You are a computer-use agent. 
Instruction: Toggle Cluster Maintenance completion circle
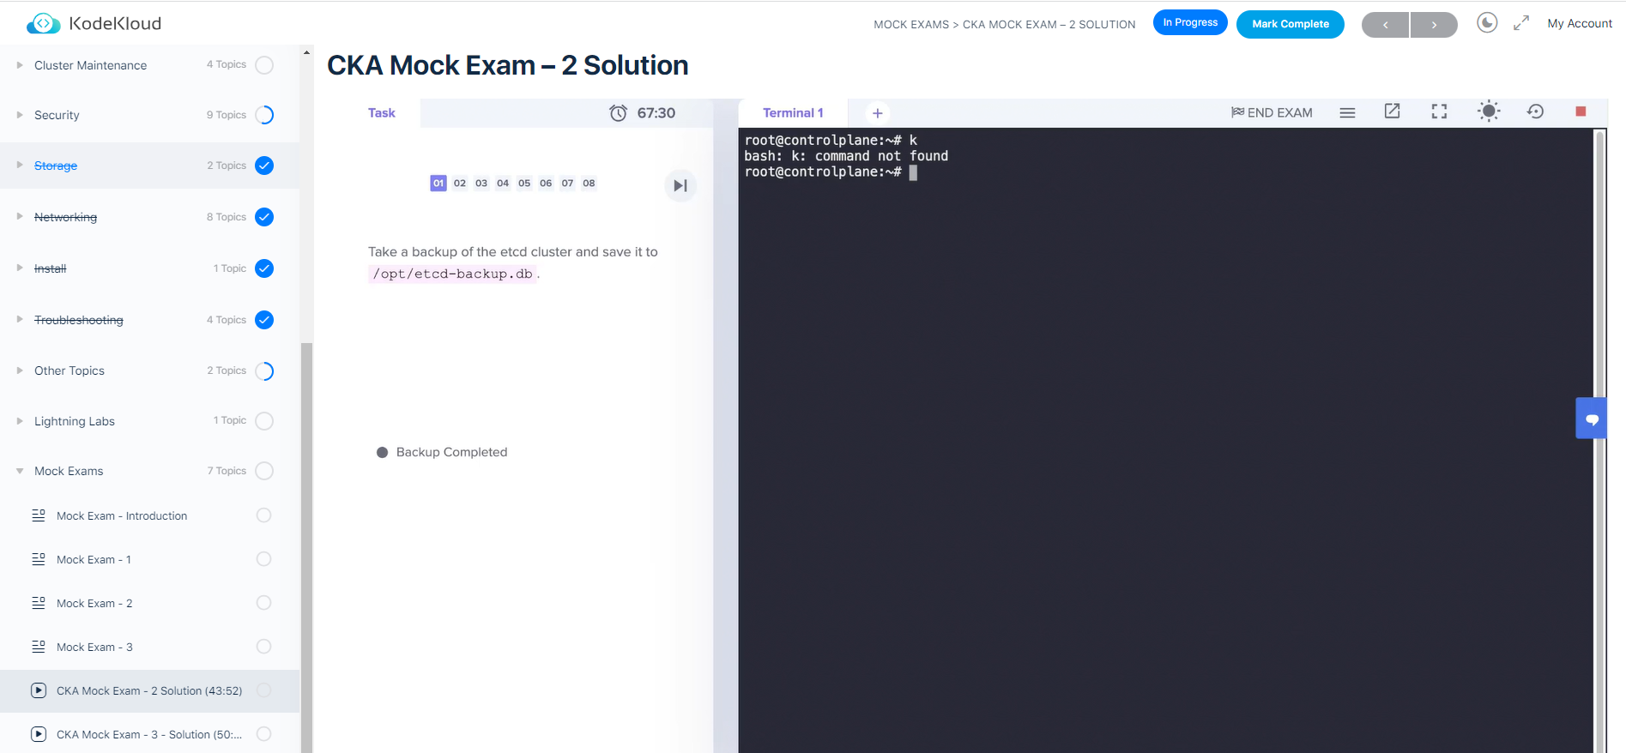264,65
